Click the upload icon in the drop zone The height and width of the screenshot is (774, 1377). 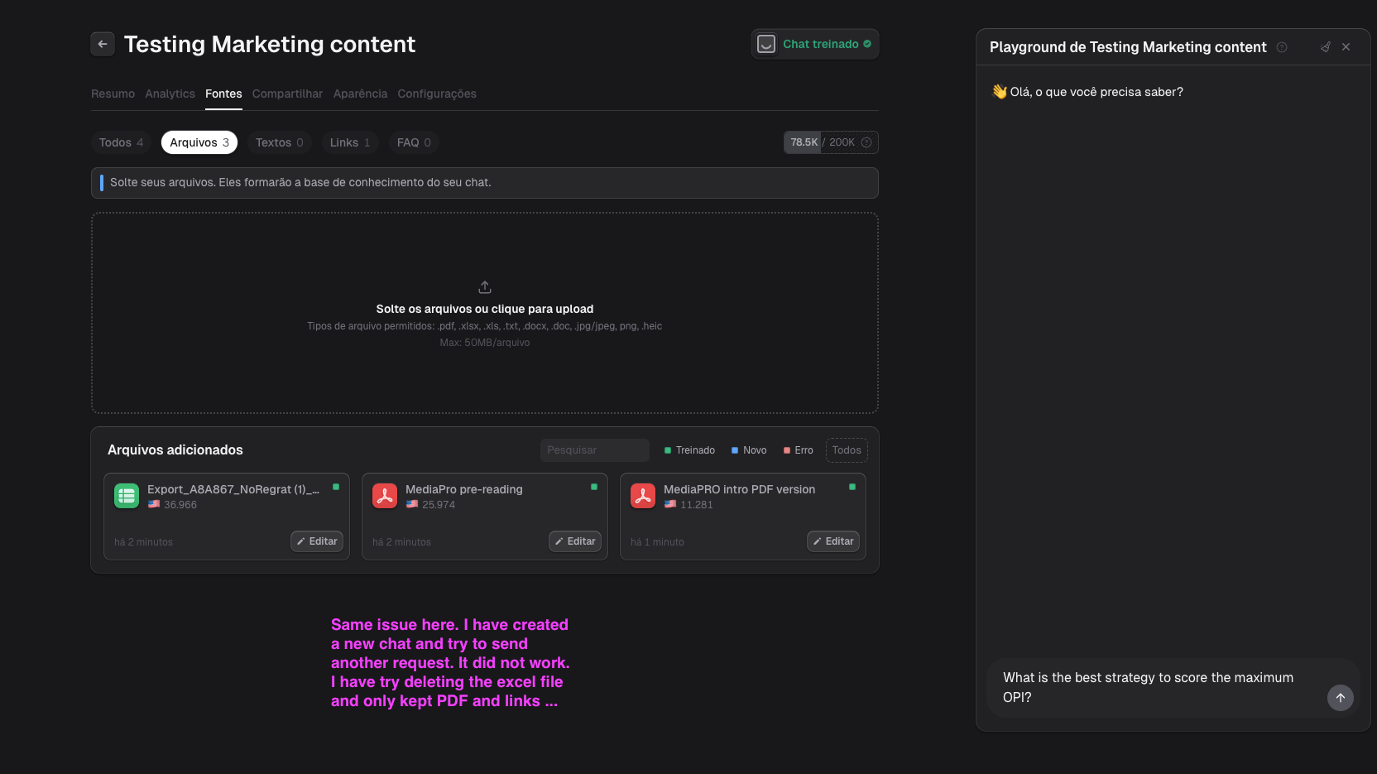pos(485,287)
